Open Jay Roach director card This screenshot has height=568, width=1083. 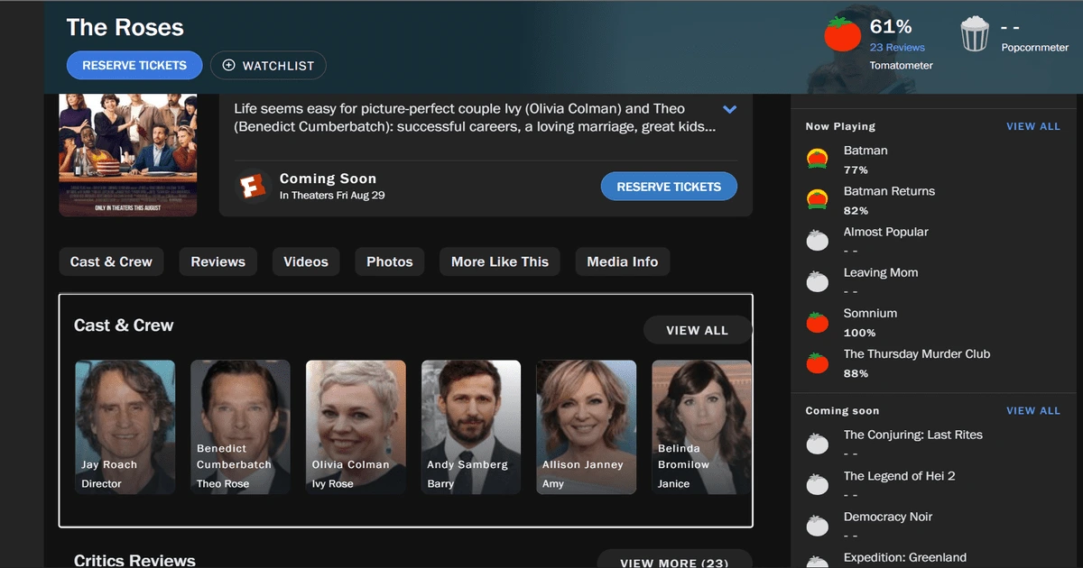click(125, 427)
